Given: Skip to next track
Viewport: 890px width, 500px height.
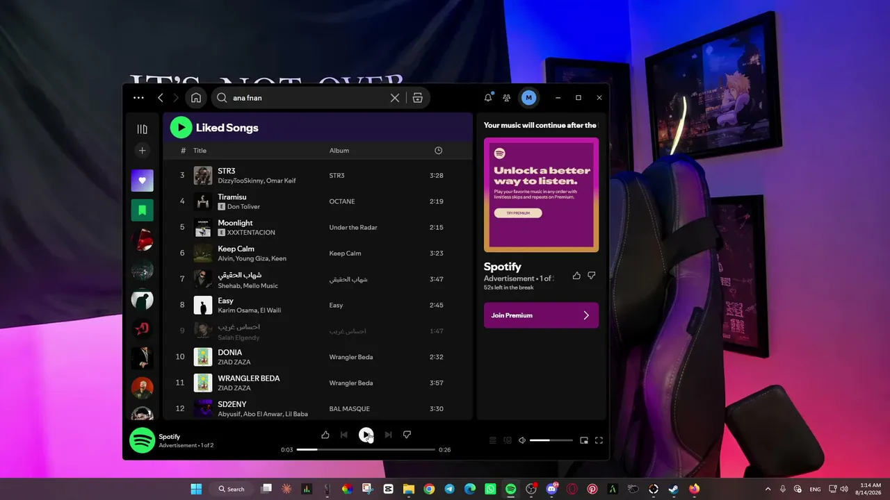Looking at the screenshot, I should click(388, 435).
